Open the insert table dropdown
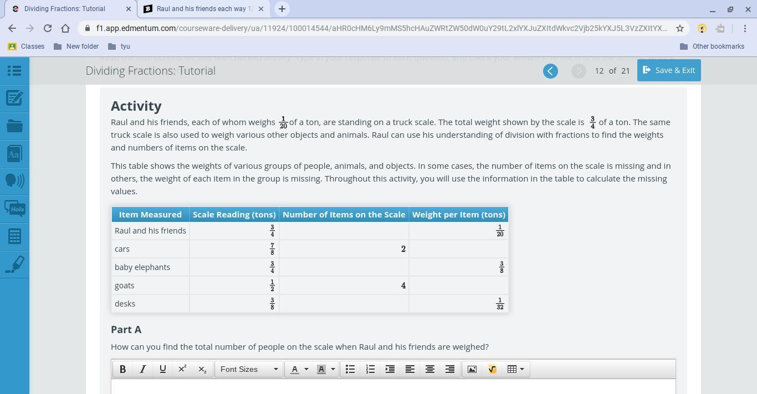The image size is (757, 394). tap(515, 369)
